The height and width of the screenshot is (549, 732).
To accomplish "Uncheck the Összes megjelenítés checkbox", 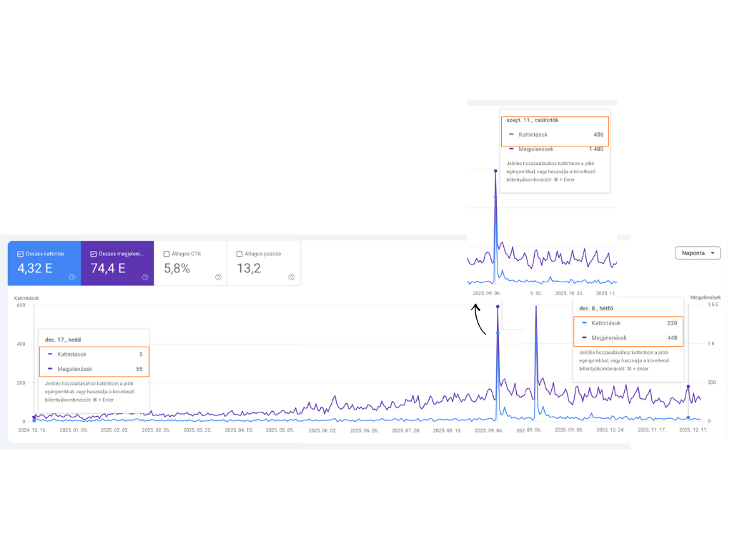I will click(x=93, y=253).
